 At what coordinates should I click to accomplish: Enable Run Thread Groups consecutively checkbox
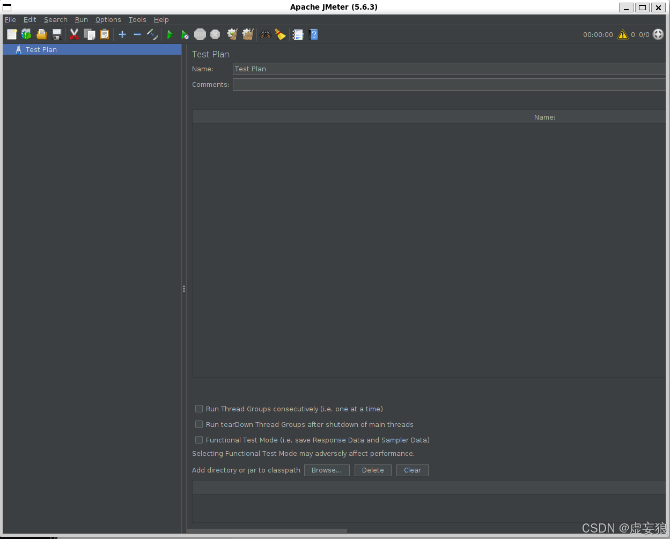coord(199,409)
